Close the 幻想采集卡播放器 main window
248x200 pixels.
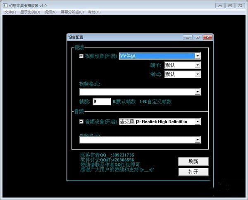point(240,6)
